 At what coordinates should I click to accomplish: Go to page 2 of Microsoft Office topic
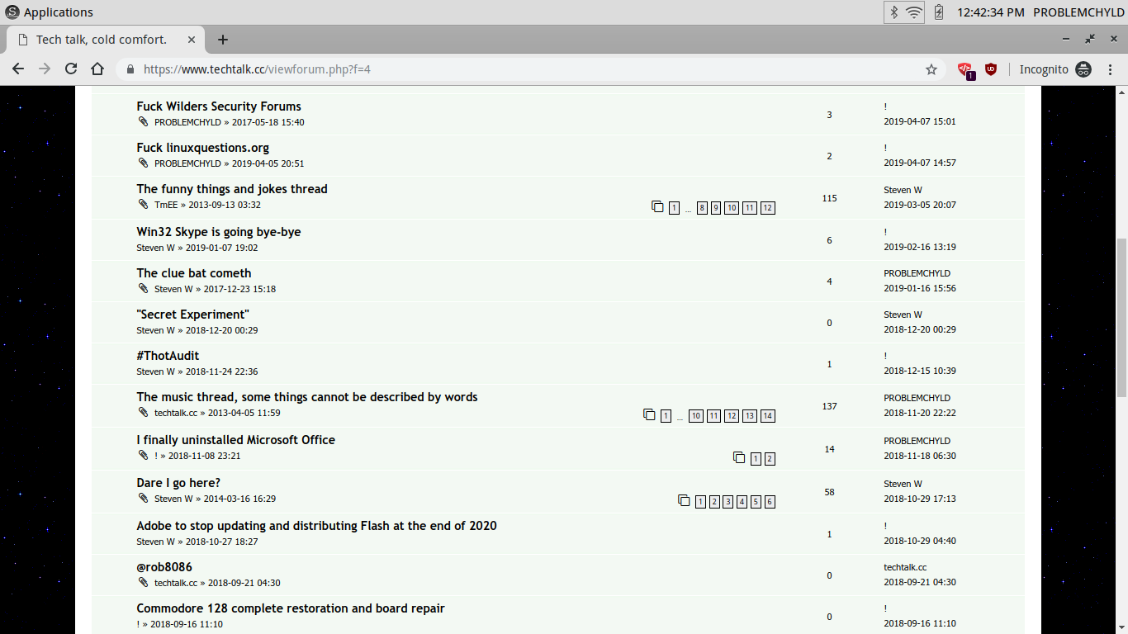coord(770,459)
